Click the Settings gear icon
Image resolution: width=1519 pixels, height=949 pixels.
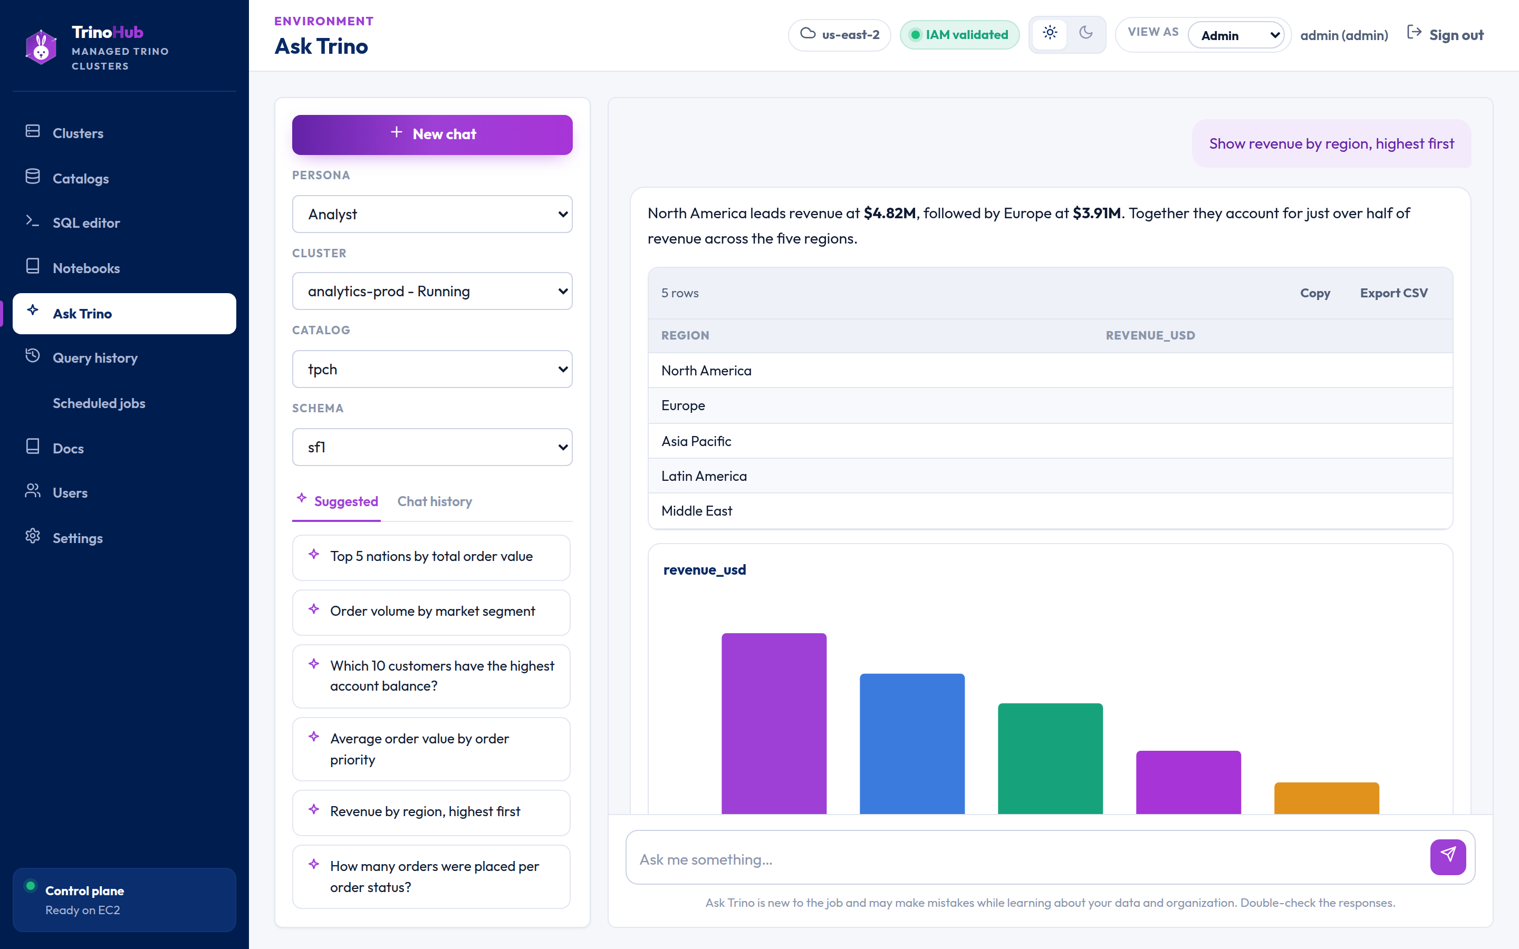click(x=33, y=536)
